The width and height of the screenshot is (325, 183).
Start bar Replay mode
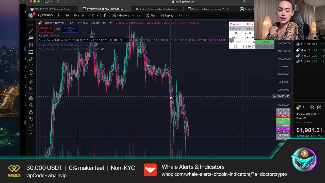(x=167, y=16)
